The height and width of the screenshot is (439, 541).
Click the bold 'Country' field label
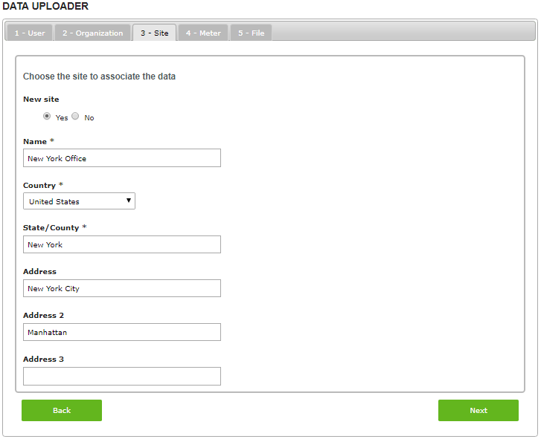(x=39, y=186)
